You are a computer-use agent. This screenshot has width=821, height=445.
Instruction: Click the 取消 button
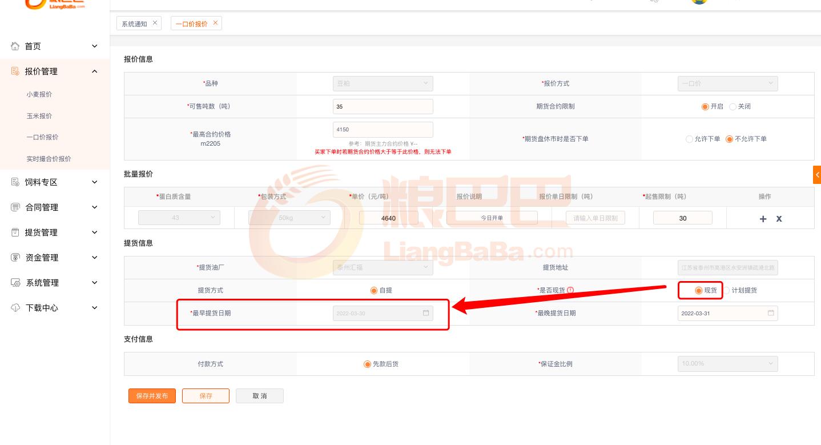260,396
